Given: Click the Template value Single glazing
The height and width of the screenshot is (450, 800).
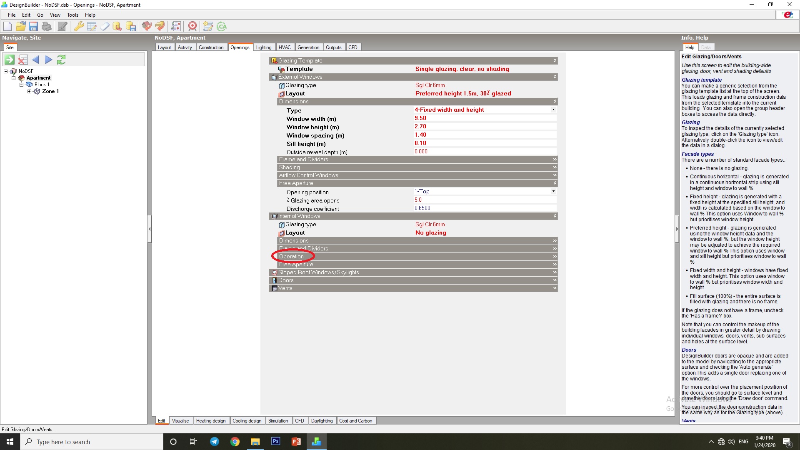Looking at the screenshot, I should tap(462, 69).
